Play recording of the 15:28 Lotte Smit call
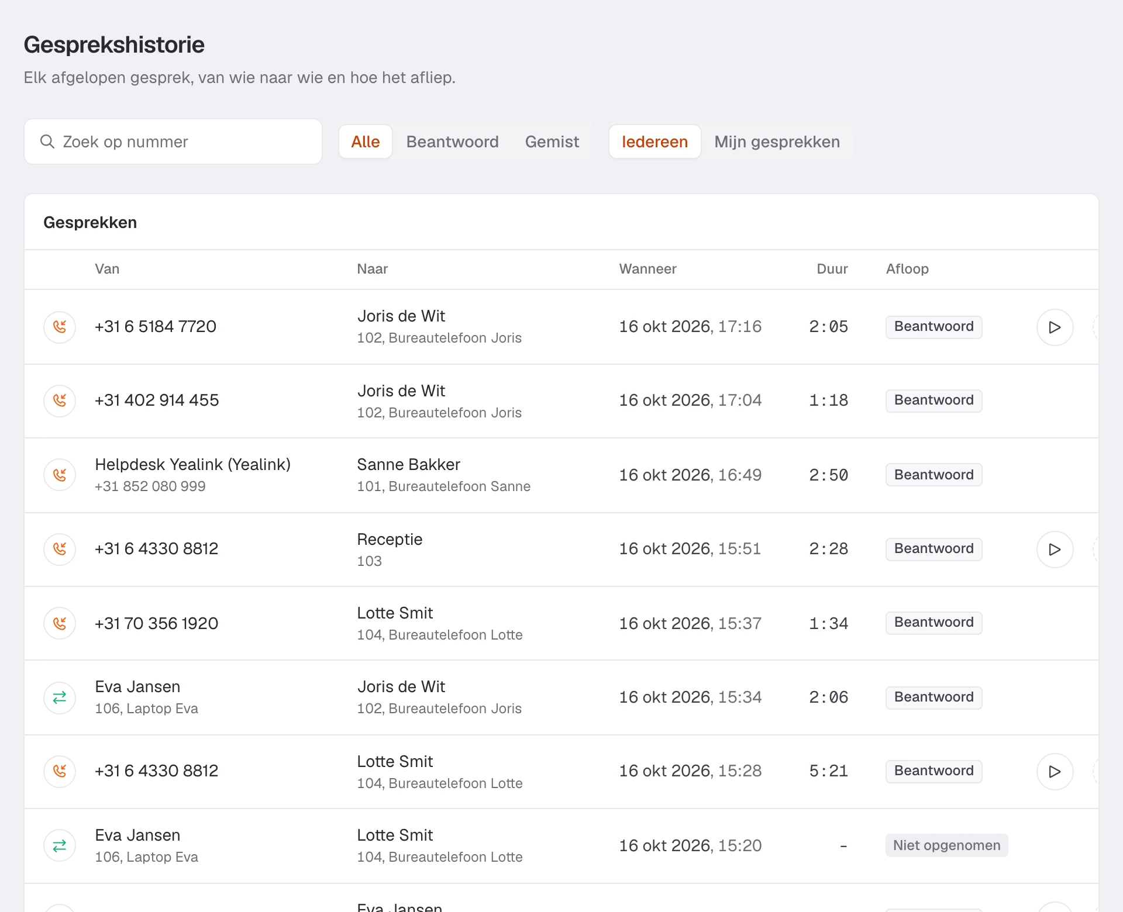Screen dimensions: 1123x912 1055,771
